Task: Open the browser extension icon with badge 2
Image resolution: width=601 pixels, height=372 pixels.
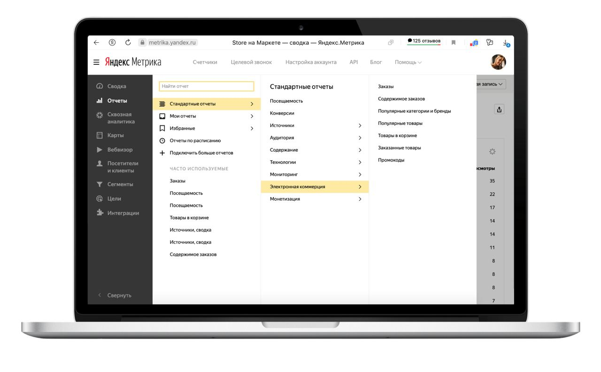Action: [474, 43]
